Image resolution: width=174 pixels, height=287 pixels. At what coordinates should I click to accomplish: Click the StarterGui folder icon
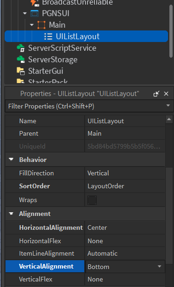(21, 71)
